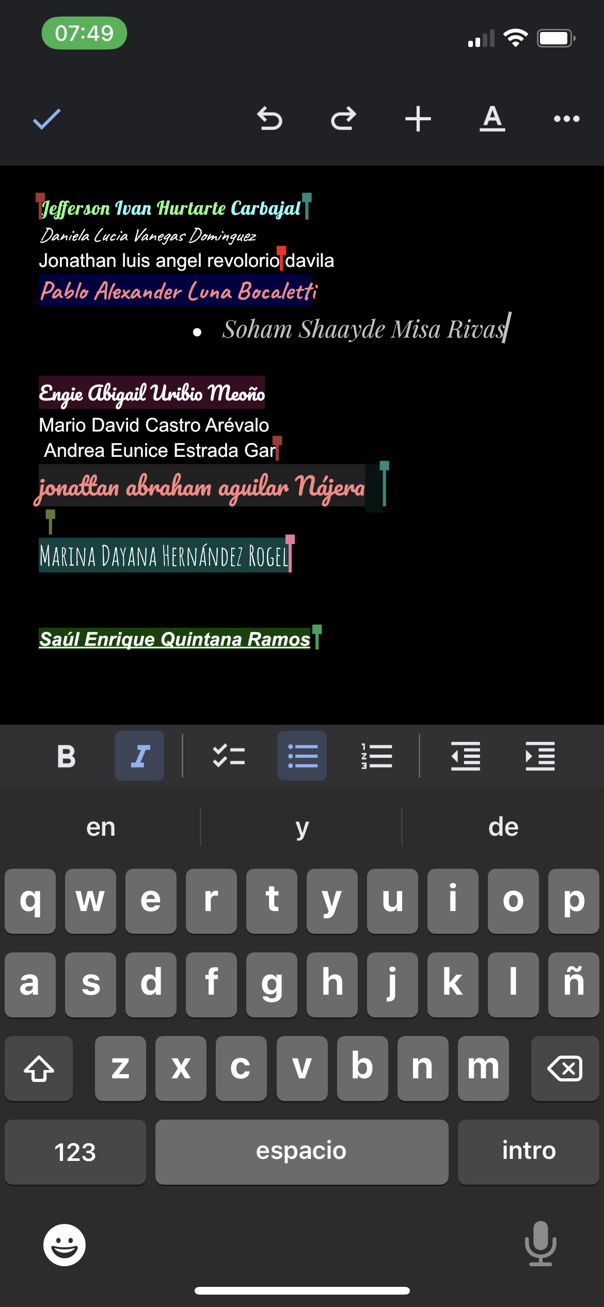
Task: Open the insert plus menu
Action: pos(418,119)
